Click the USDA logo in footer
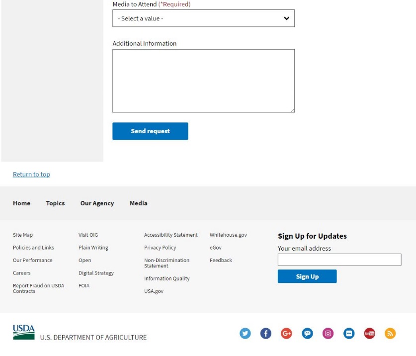This screenshot has width=416, height=356. (x=24, y=332)
